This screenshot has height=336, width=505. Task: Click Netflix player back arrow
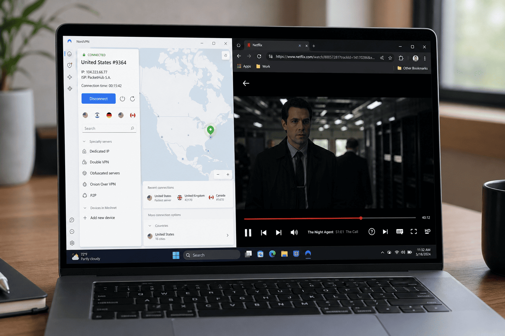(x=246, y=83)
